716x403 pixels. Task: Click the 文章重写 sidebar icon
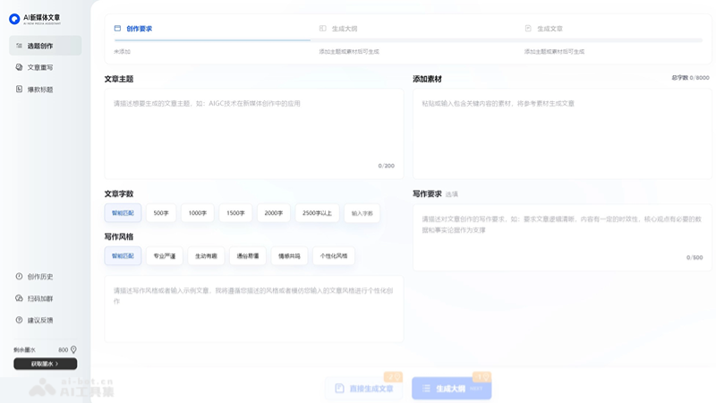click(x=20, y=67)
